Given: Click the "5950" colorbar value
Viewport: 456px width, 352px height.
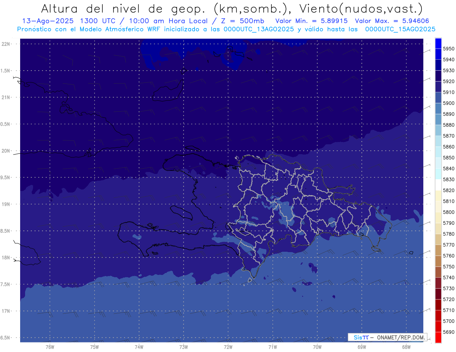Looking at the screenshot, I should [449, 49].
